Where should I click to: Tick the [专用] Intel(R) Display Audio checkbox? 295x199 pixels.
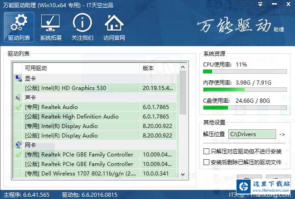18,126
